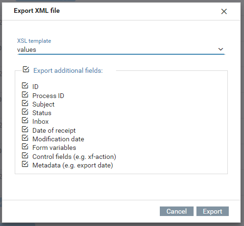Open the XSL template dropdown arrow
This screenshot has width=244, height=226.
coord(221,49)
